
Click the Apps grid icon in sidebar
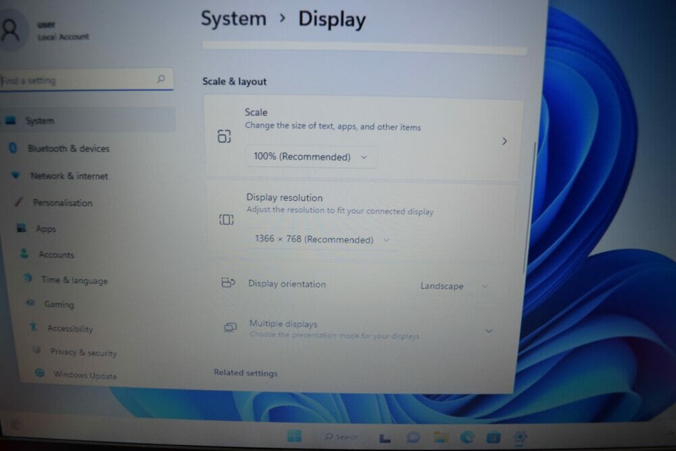coord(21,228)
